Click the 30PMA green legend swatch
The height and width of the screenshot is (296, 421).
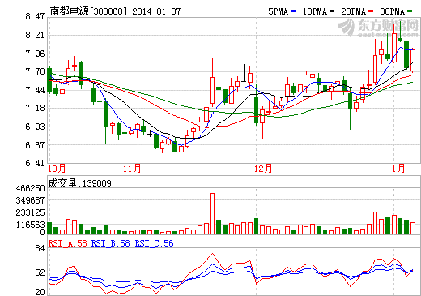pyautogui.click(x=410, y=11)
